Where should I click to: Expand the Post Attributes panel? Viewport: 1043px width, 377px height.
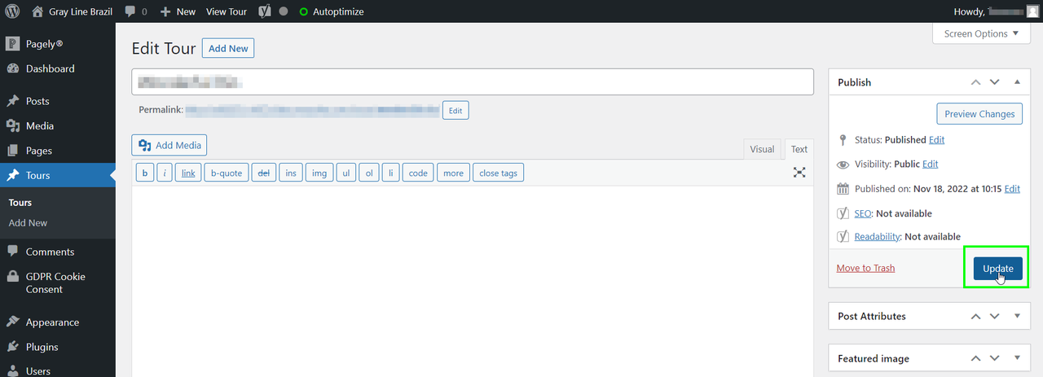pos(1017,316)
